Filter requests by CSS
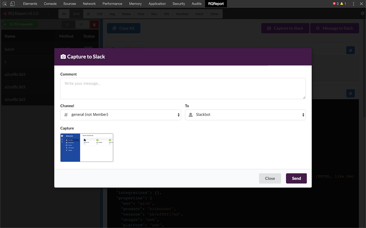366x228 pixels. pos(100,14)
